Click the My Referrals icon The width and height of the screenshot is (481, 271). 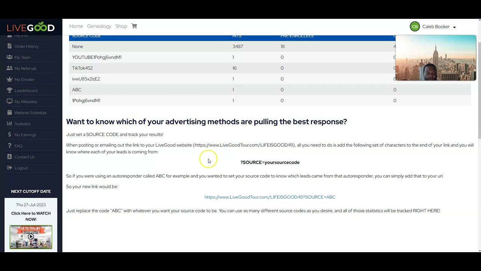(x=9, y=69)
